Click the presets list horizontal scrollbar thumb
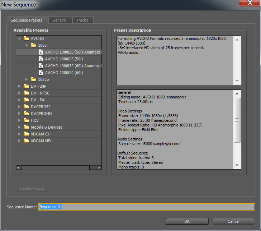Image resolution: width=261 pixels, height=231 pixels. (56, 168)
